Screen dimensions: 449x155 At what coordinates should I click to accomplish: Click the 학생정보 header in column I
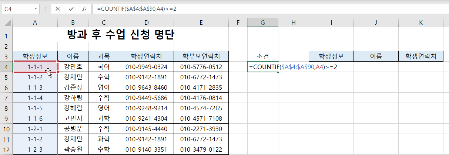(331, 56)
